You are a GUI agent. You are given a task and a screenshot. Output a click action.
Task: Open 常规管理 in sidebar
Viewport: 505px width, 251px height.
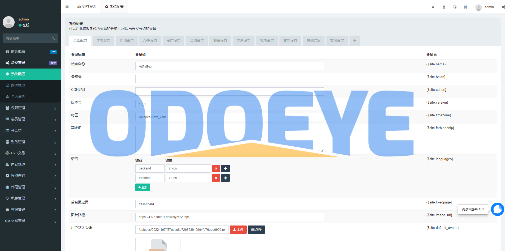(31, 63)
